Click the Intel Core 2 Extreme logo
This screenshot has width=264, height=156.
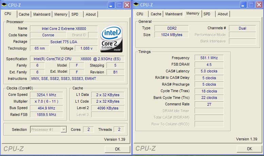pyautogui.click(x=112, y=38)
